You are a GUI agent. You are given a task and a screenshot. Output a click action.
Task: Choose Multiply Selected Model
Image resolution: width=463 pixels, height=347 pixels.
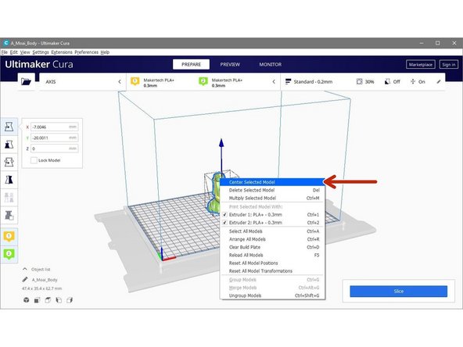click(x=272, y=199)
